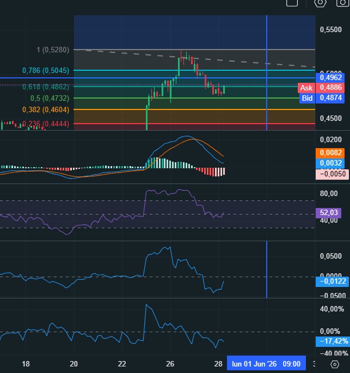Viewport: 350px width, 373px height.
Task: Take chart snapshot with camera icon
Action: [342, 3]
